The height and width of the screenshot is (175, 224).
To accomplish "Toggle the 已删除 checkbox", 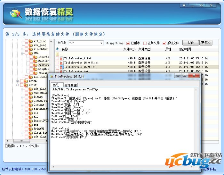I will coord(128,43).
